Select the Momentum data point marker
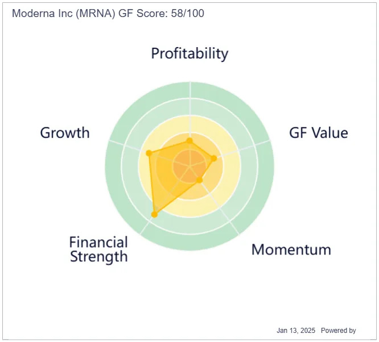The width and height of the screenshot is (379, 342). (199, 180)
